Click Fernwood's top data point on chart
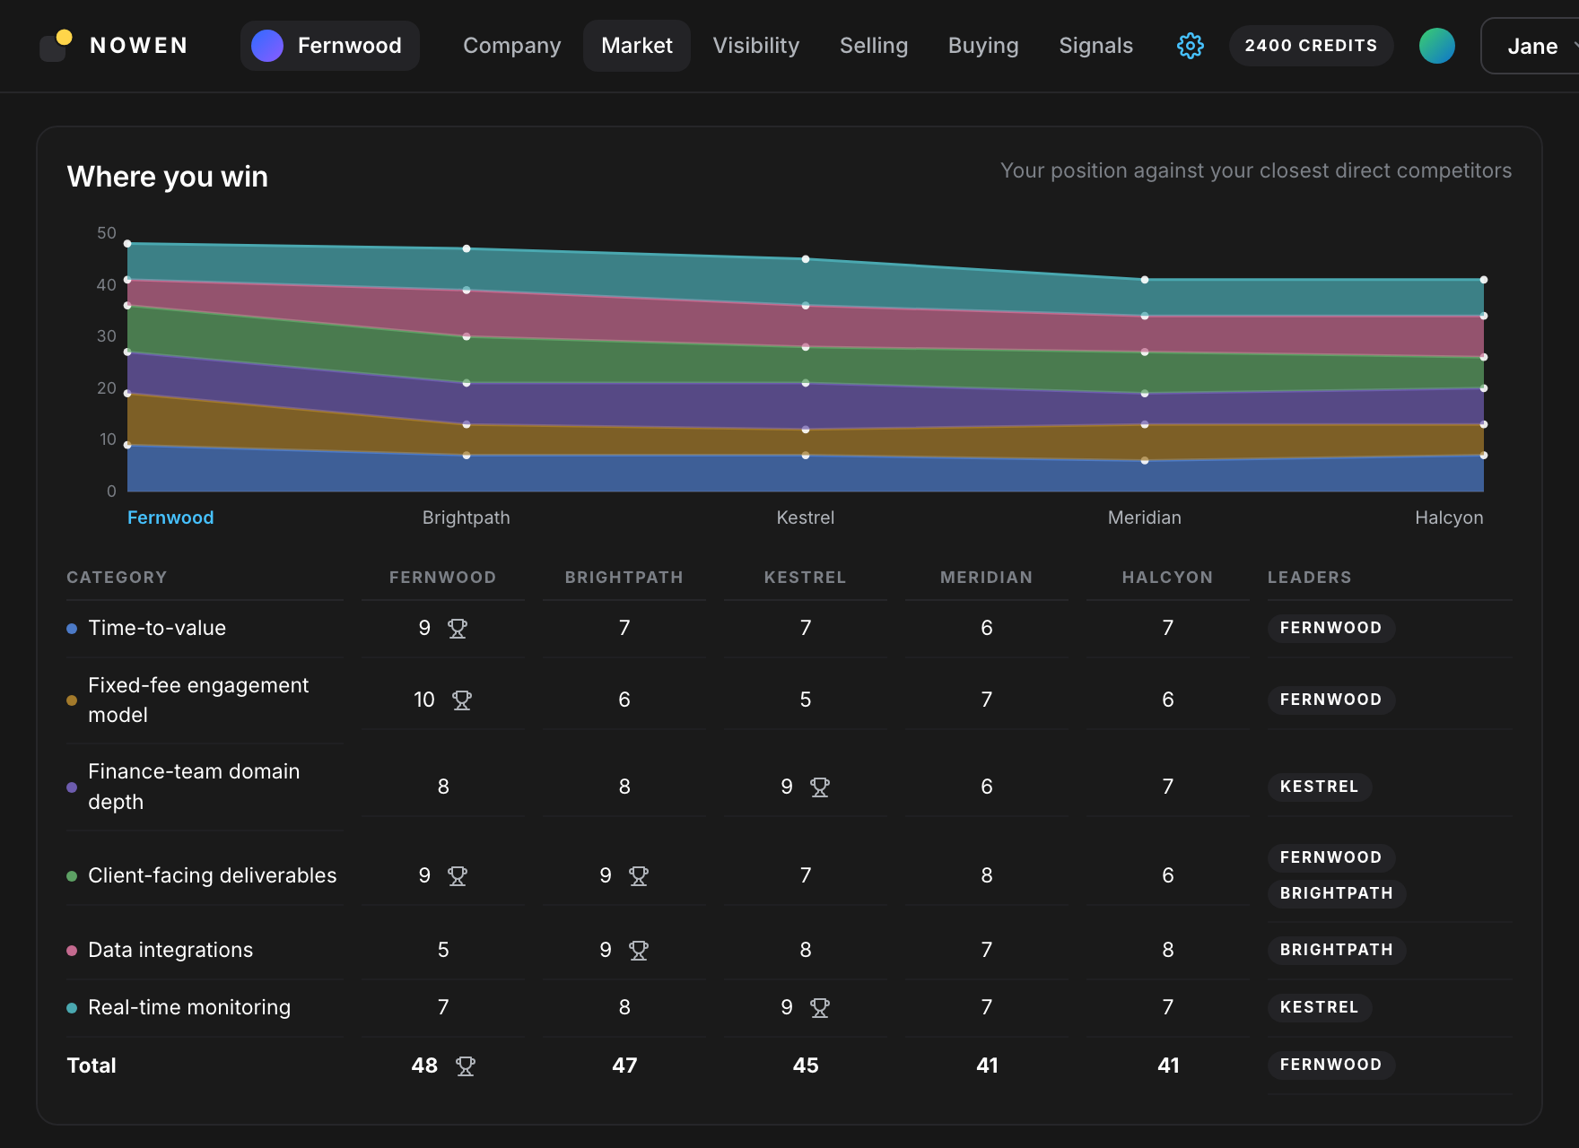The height and width of the screenshot is (1148, 1579). pyautogui.click(x=127, y=243)
